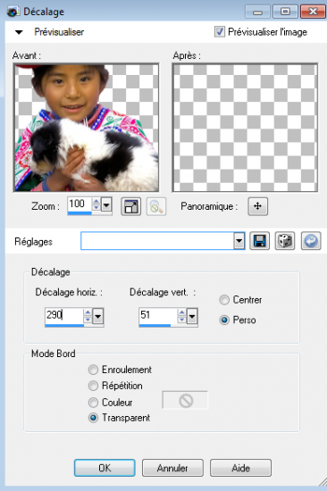Click the Annuler button

(172, 468)
